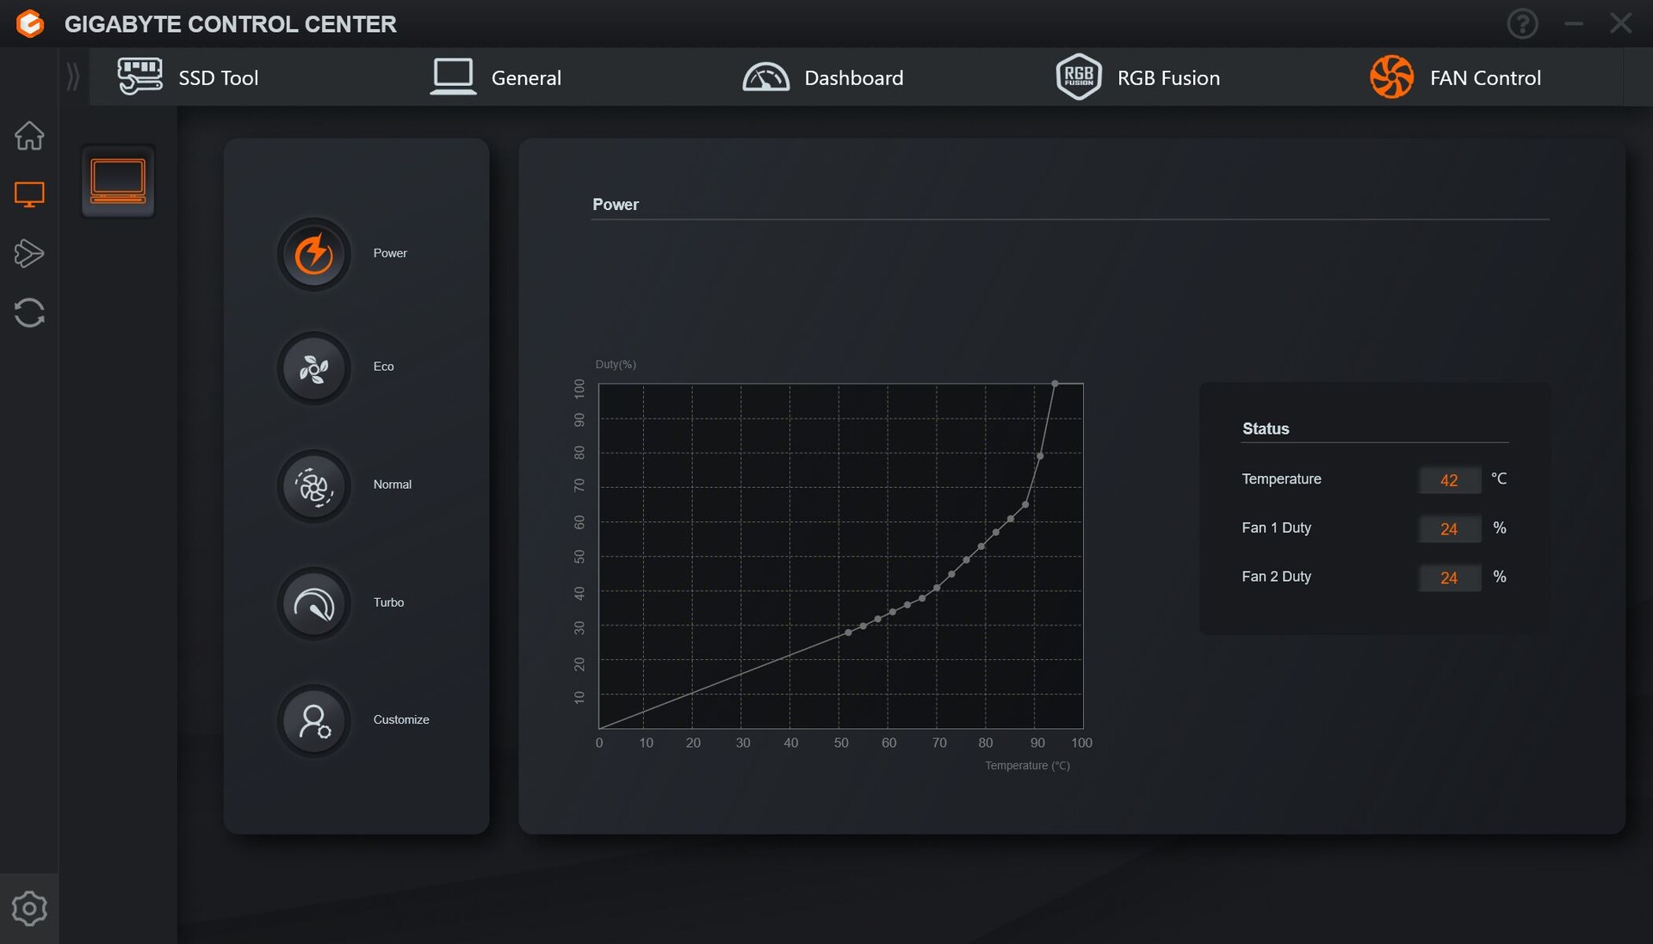Select the Eco fan mode icon
The height and width of the screenshot is (944, 1653).
coord(314,368)
